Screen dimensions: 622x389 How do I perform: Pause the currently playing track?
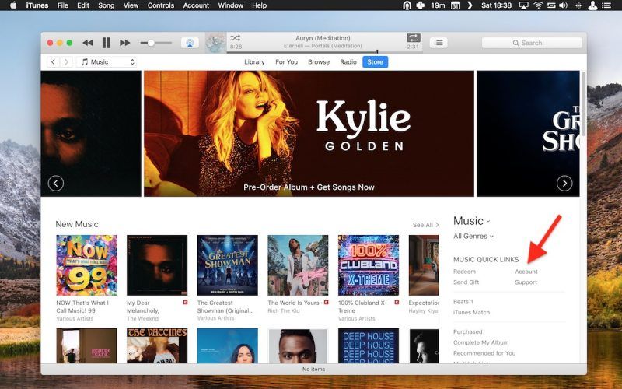tap(107, 43)
